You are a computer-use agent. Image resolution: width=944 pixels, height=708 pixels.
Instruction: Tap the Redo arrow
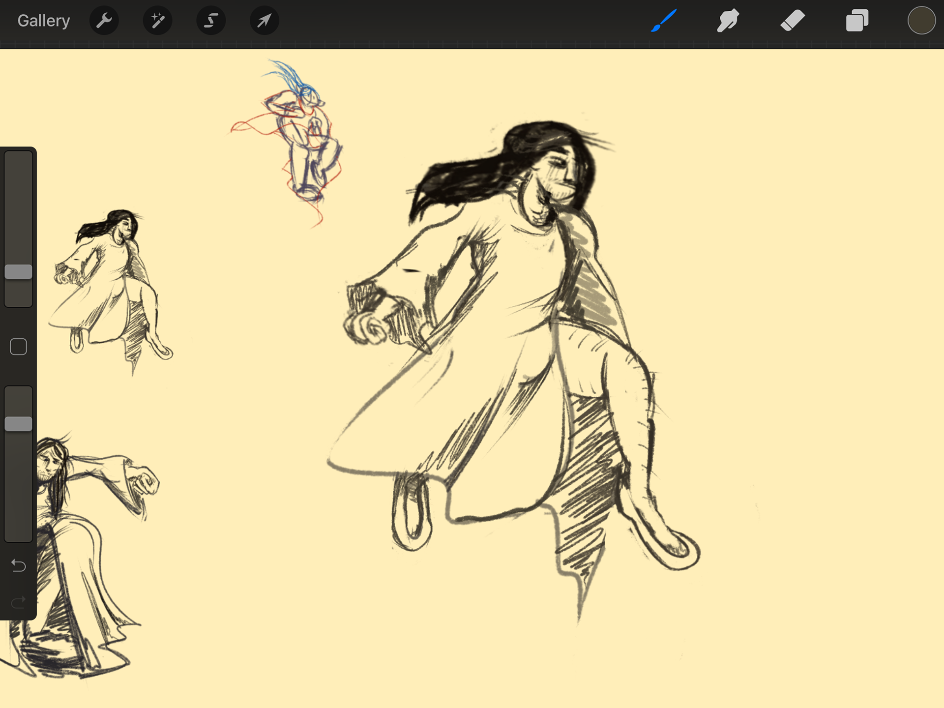pyautogui.click(x=19, y=602)
